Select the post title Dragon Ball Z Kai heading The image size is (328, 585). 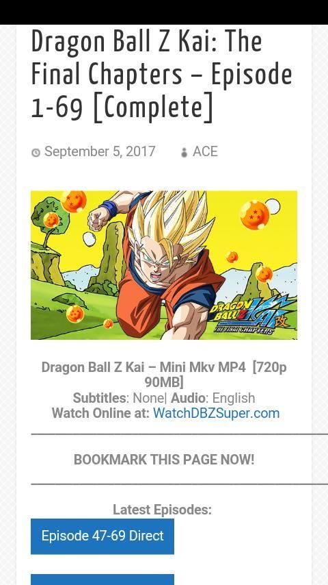click(162, 75)
